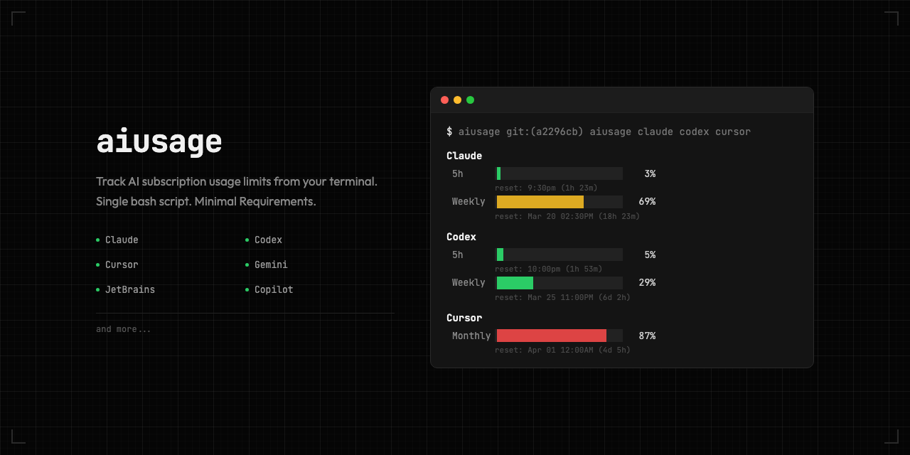The image size is (910, 455).
Task: Select Claude in the provider list
Action: [x=122, y=240]
